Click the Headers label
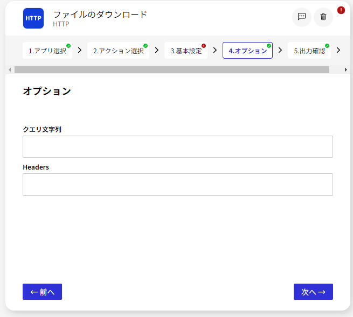The image size is (353, 317). click(x=36, y=167)
